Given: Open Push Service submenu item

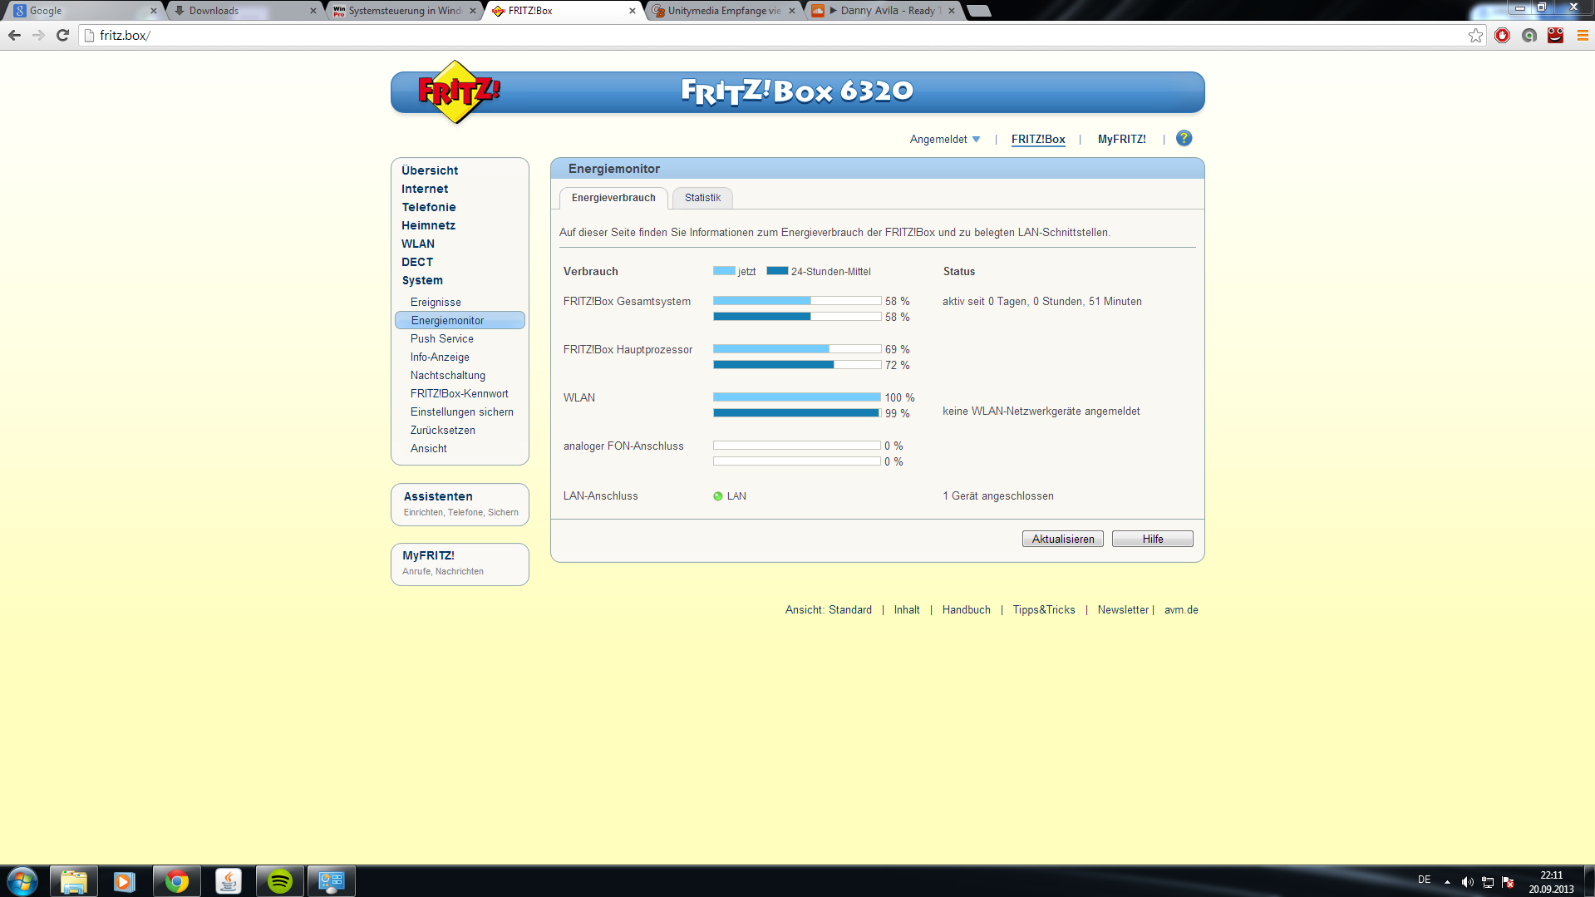Looking at the screenshot, I should pos(441,338).
